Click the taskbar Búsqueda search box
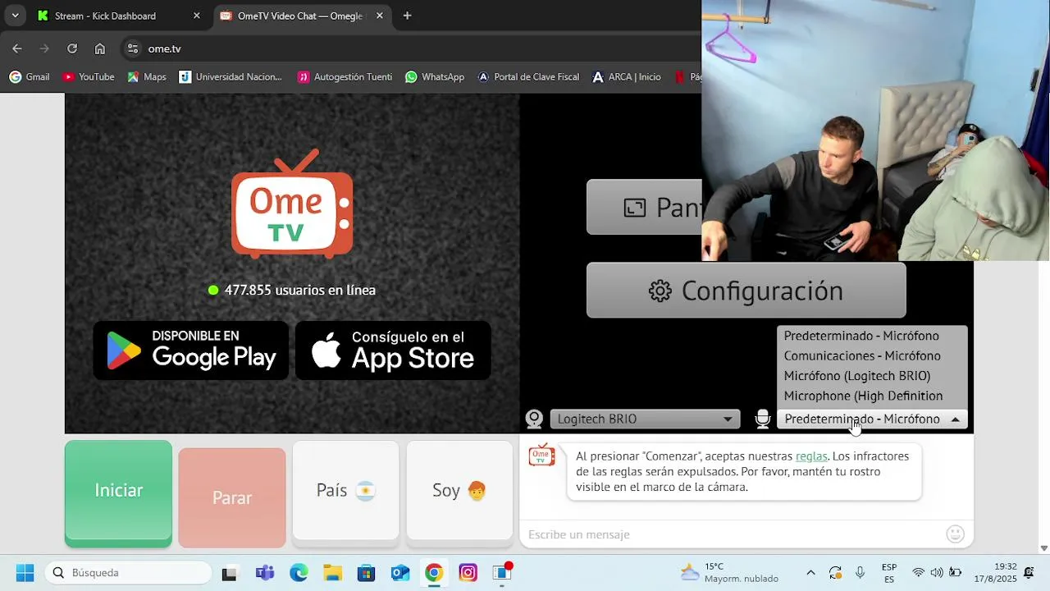Viewport: 1050px width, 591px height. click(x=129, y=573)
